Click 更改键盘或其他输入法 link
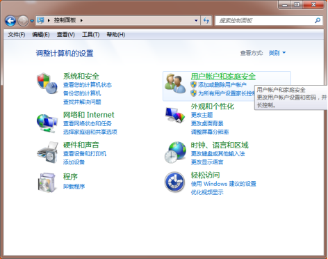 [218, 154]
